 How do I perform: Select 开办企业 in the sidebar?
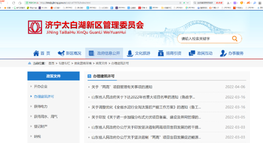pyautogui.click(x=40, y=87)
